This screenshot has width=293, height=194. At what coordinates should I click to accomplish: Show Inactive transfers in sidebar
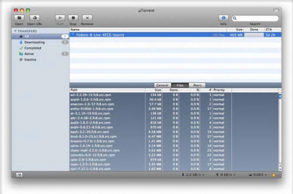[x=40, y=59]
